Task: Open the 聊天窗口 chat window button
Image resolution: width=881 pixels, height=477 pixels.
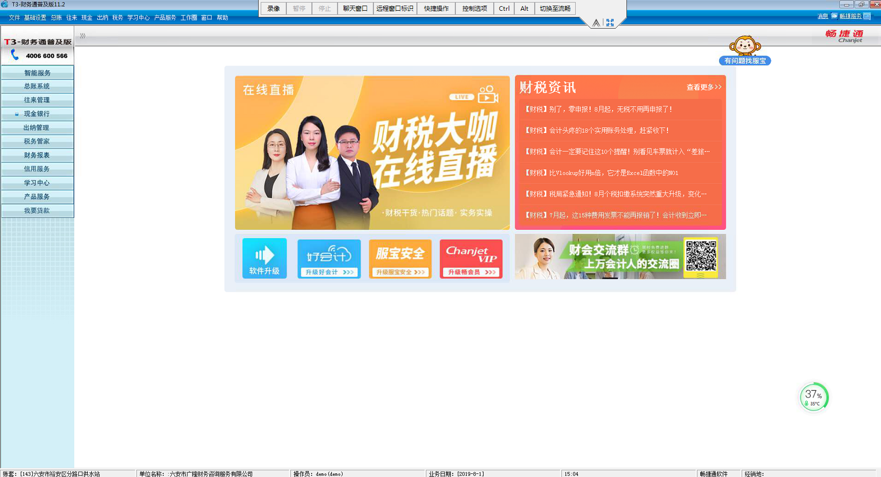Action: tap(355, 8)
